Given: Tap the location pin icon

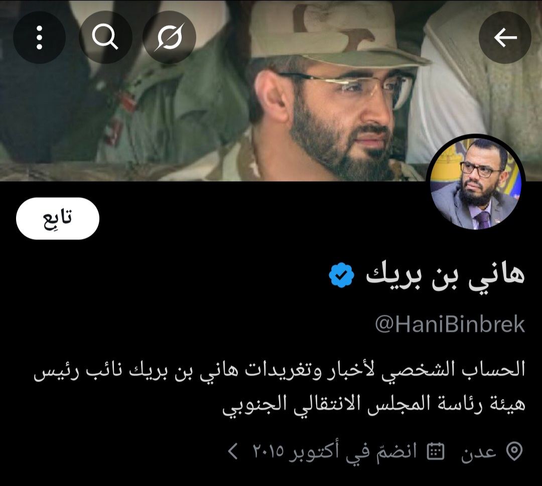Looking at the screenshot, I should 514,451.
